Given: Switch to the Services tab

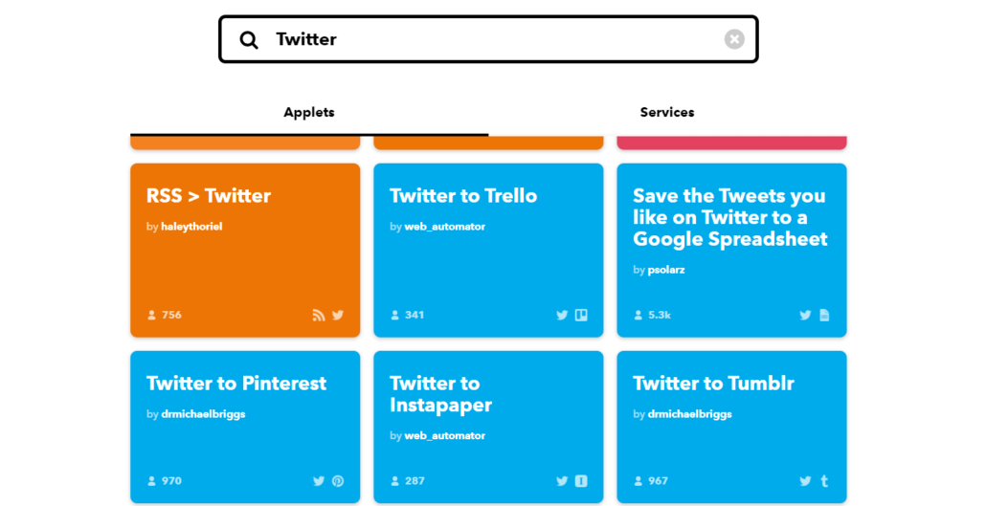Looking at the screenshot, I should 667,113.
